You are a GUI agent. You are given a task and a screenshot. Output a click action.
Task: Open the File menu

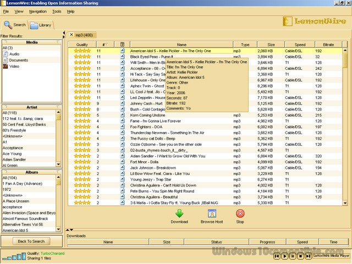6,12
